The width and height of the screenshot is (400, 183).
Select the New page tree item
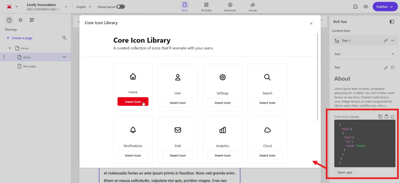pyautogui.click(x=29, y=66)
